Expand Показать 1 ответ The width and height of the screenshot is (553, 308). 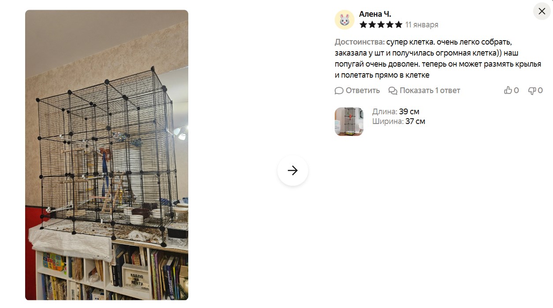pos(430,90)
